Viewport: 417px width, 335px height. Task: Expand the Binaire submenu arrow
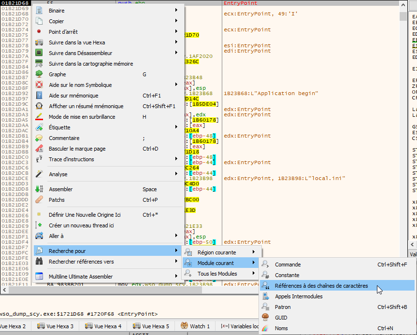tap(176, 11)
